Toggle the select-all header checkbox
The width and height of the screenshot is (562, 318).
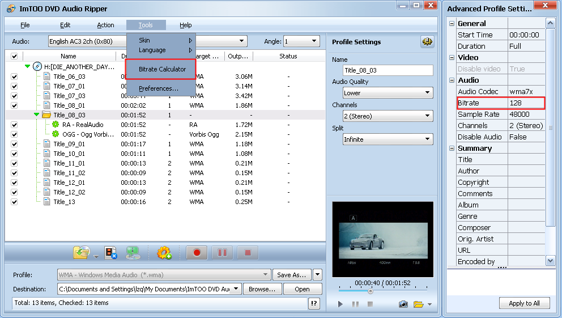14,56
